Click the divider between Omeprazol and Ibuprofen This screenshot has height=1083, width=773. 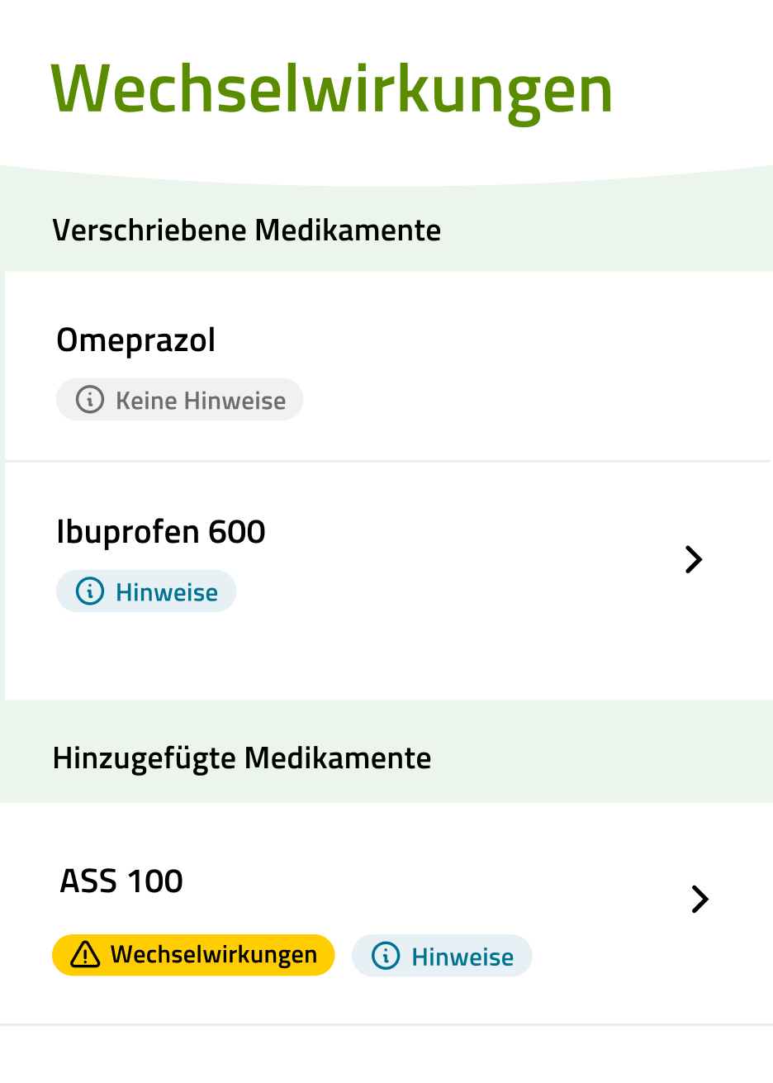[386, 461]
